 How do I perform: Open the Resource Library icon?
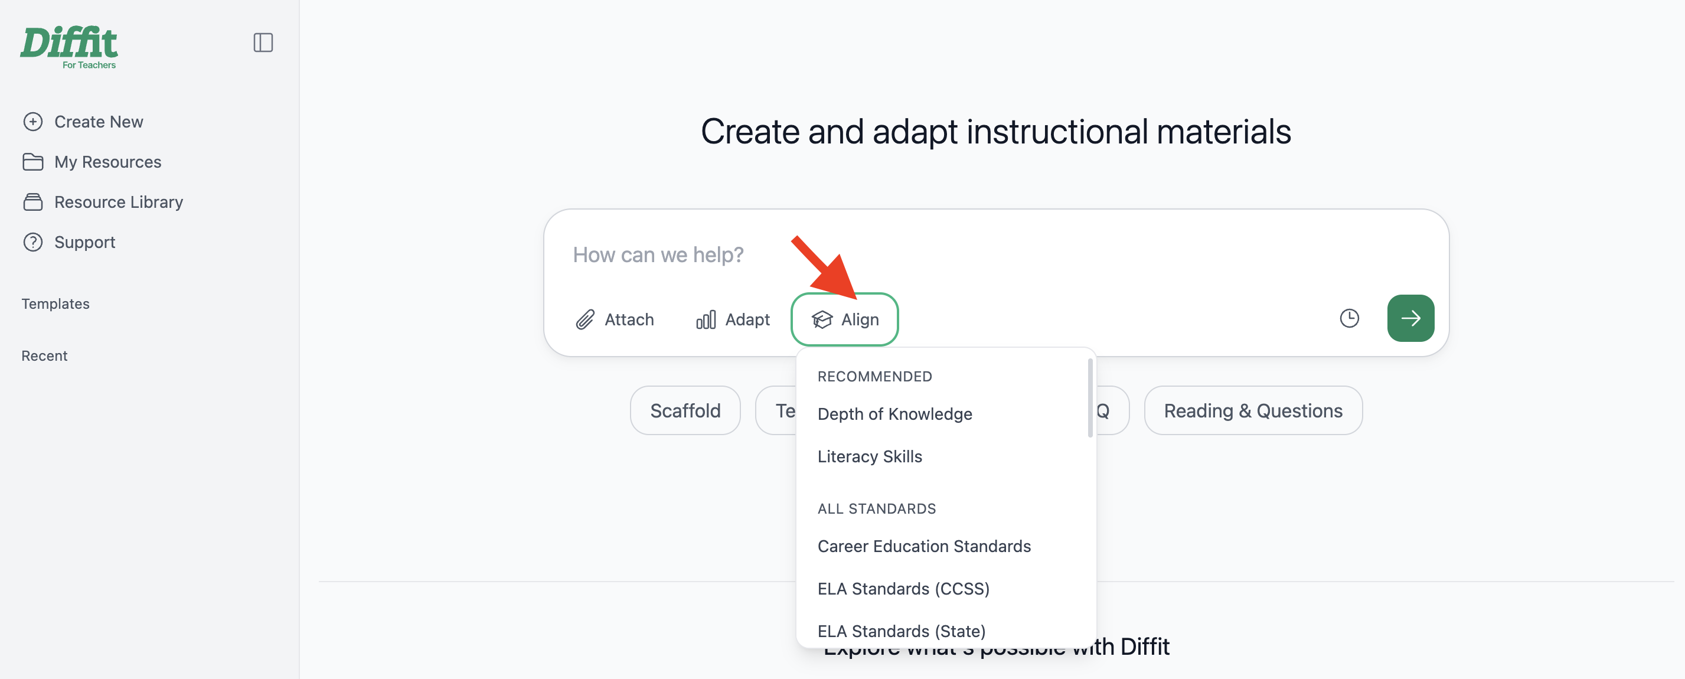click(x=32, y=201)
